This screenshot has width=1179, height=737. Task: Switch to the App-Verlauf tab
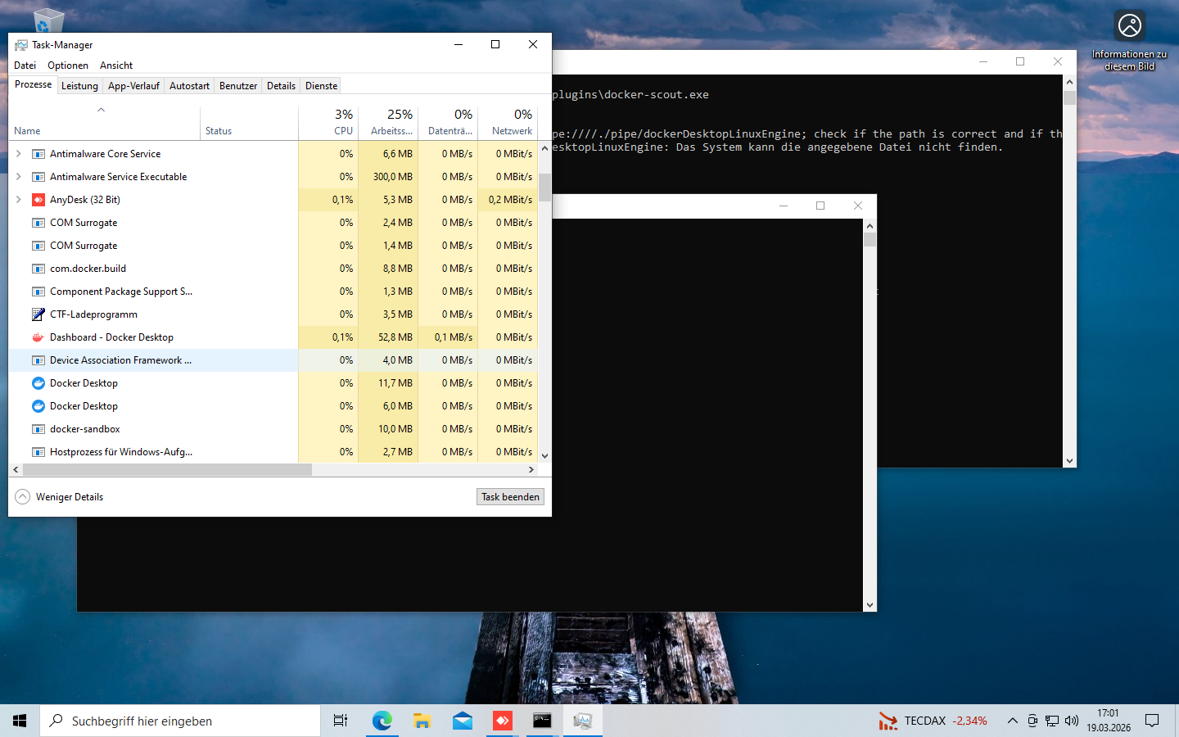click(133, 86)
